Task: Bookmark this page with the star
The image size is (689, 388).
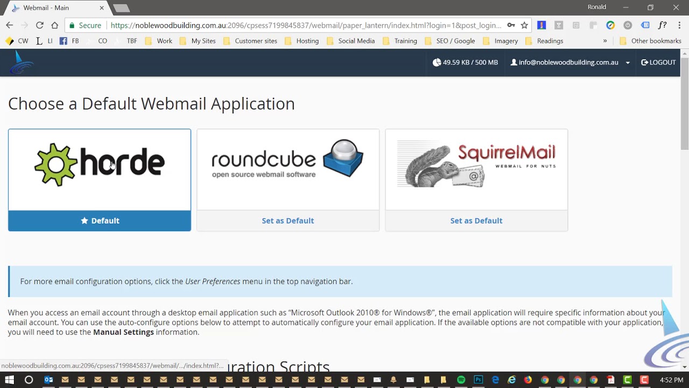Action: point(524,25)
